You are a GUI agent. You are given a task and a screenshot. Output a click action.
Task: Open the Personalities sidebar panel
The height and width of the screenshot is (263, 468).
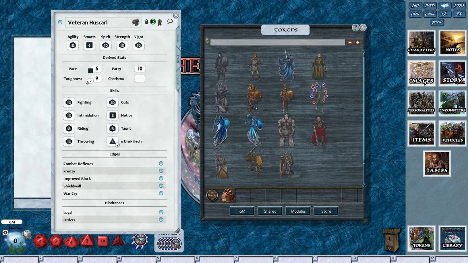422,103
